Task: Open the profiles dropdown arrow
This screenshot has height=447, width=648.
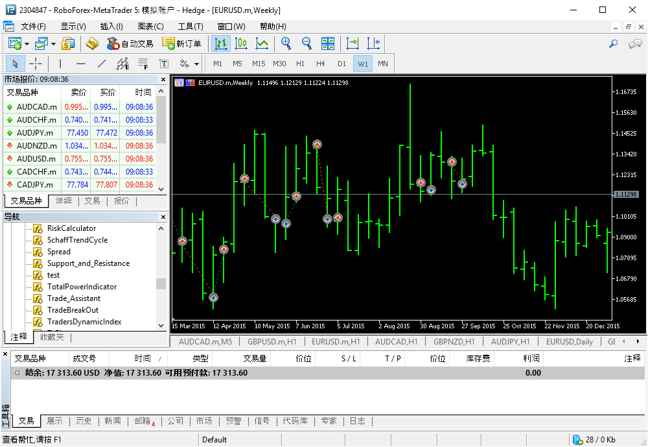Action: pos(53,44)
